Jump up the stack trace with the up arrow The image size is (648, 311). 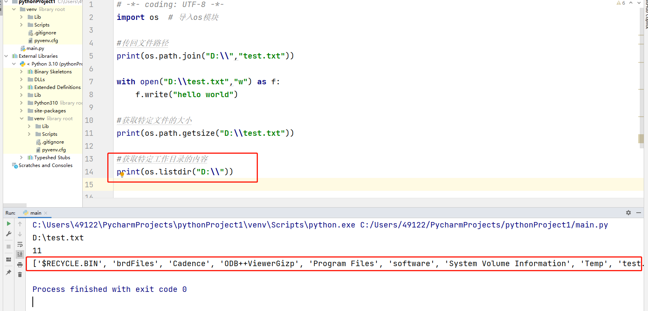(x=20, y=224)
